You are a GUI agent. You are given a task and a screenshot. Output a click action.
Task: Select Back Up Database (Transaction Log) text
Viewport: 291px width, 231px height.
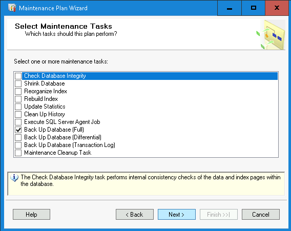pos(70,145)
